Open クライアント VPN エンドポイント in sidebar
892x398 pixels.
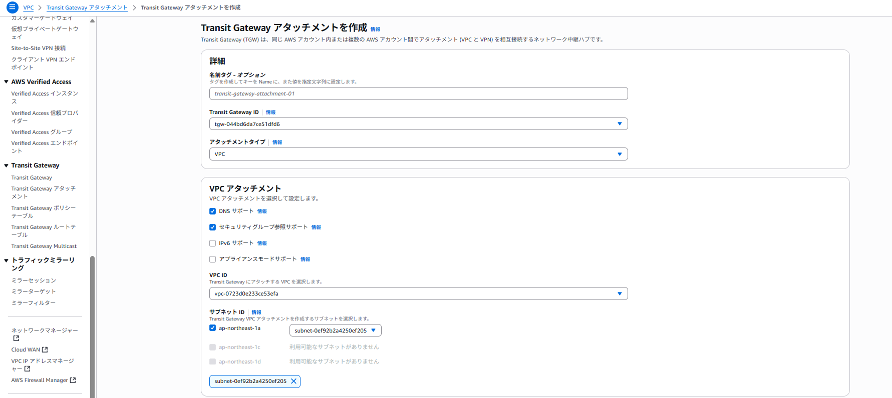(x=43, y=63)
